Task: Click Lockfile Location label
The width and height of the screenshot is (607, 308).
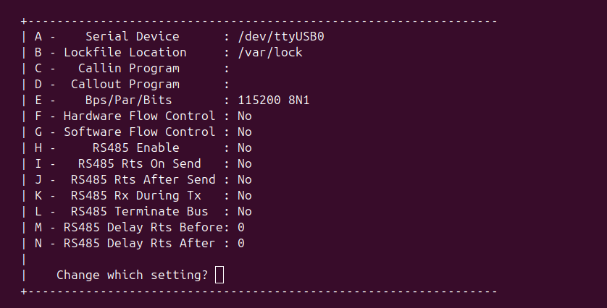Action: point(125,52)
